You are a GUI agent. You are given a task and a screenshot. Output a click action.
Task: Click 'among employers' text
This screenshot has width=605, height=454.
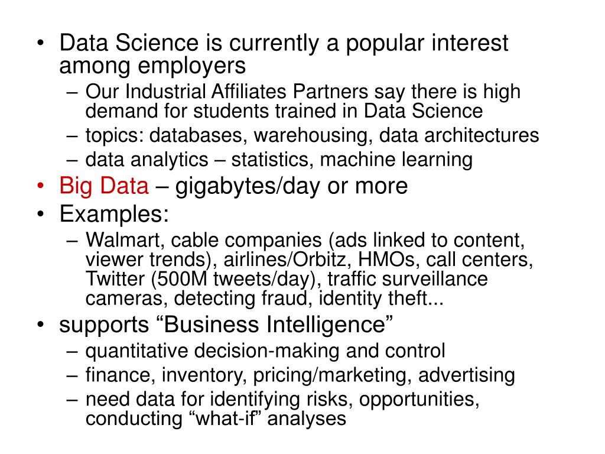[152, 66]
